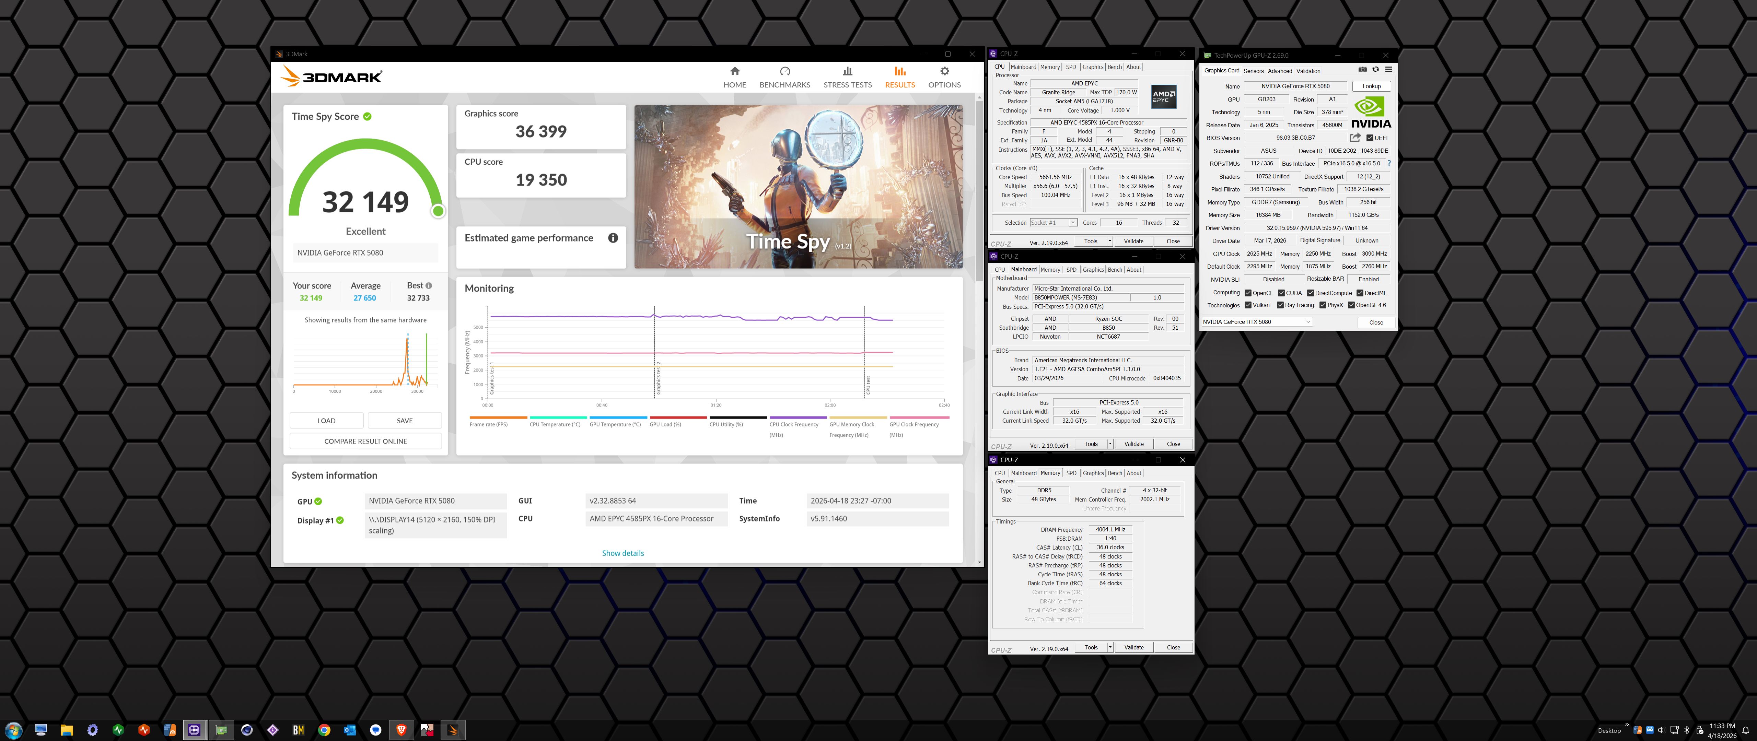This screenshot has height=741, width=1757.
Task: Click Compare Result Online button
Action: tap(365, 441)
